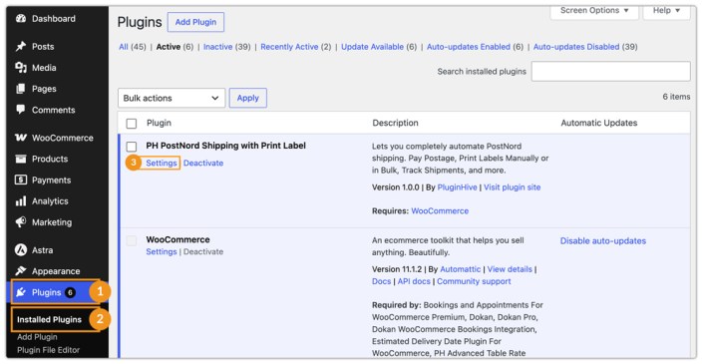
Task: Click the Media library icon
Action: click(21, 68)
